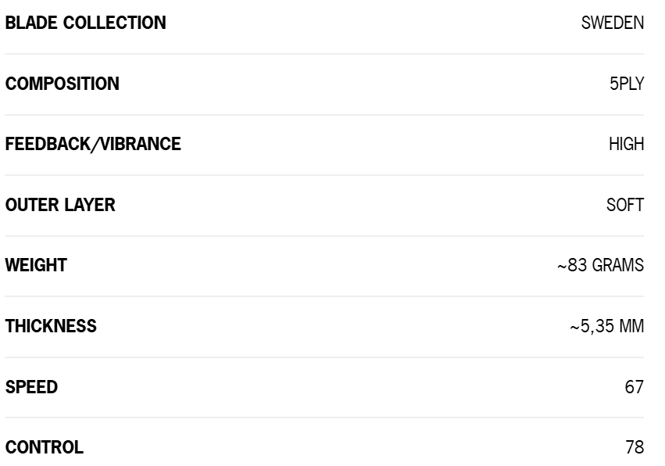Screen dimensions: 665x466
Task: Click the SPEED row label
Action: pos(31,387)
